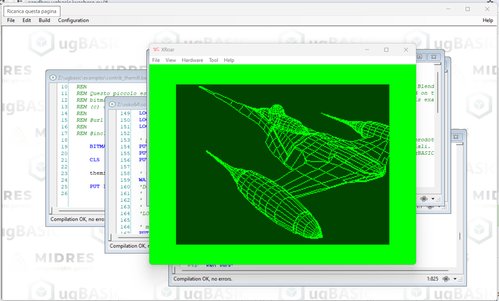Minimize the XRoar emulator window
The height and width of the screenshot is (301, 499).
(x=367, y=50)
